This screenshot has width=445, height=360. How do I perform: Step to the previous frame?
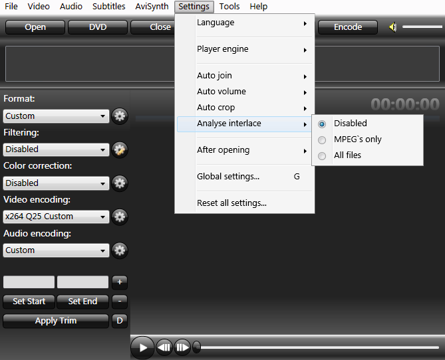pos(164,347)
